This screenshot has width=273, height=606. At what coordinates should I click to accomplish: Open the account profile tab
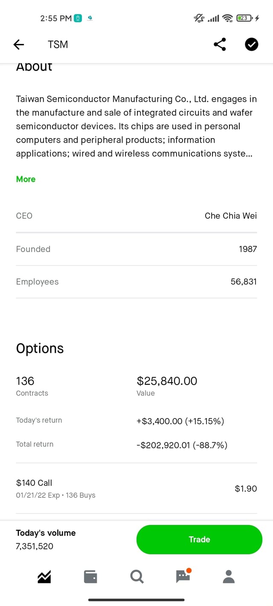pos(229,577)
